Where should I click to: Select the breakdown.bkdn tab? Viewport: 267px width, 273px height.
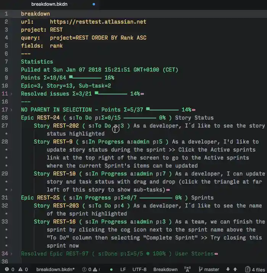tap(50, 4)
